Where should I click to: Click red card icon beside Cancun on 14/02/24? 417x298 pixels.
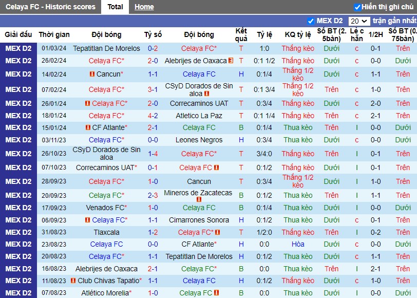coord(92,74)
